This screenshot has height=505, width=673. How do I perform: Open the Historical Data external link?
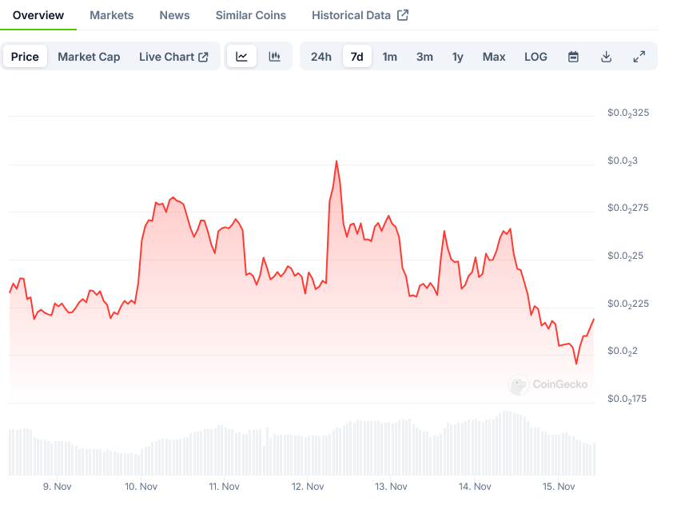tap(360, 15)
